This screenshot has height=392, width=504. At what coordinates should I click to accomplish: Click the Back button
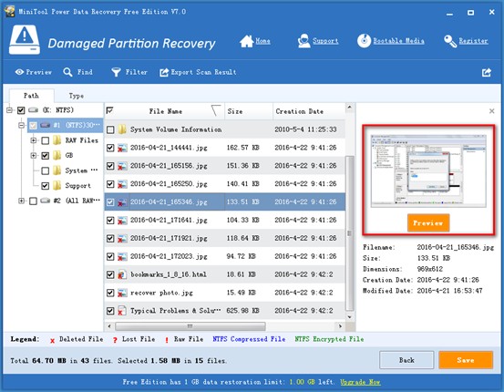coord(406,360)
